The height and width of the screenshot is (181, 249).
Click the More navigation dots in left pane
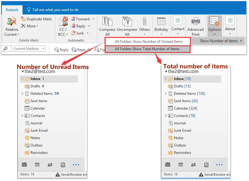[76, 165]
